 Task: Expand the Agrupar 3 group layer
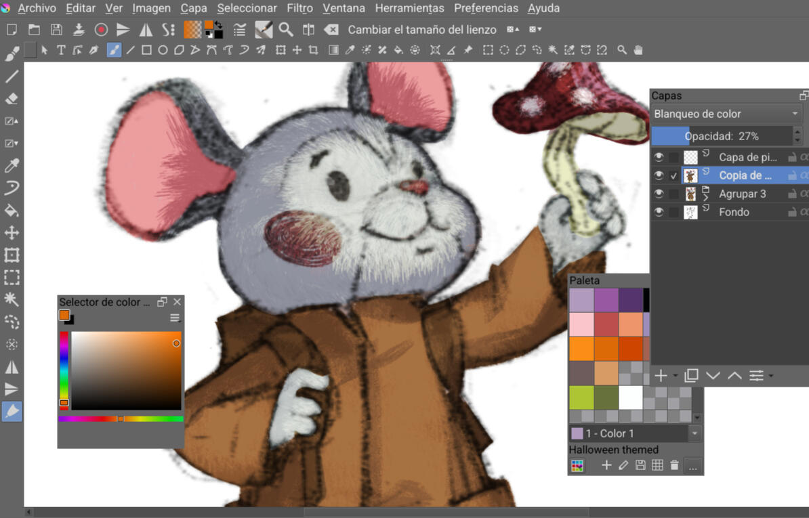[706, 197]
